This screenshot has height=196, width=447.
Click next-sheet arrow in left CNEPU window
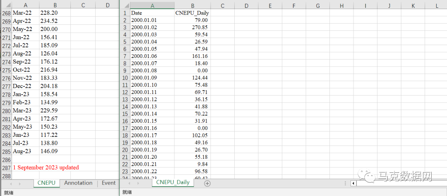coord(20,184)
